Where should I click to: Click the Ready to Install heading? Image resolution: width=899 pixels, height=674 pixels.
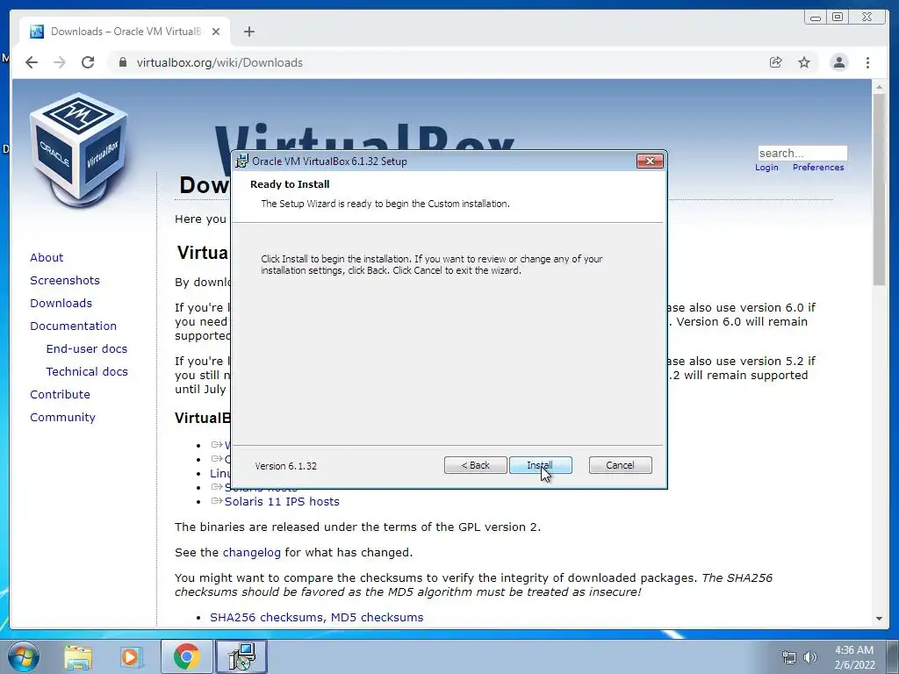(x=290, y=184)
